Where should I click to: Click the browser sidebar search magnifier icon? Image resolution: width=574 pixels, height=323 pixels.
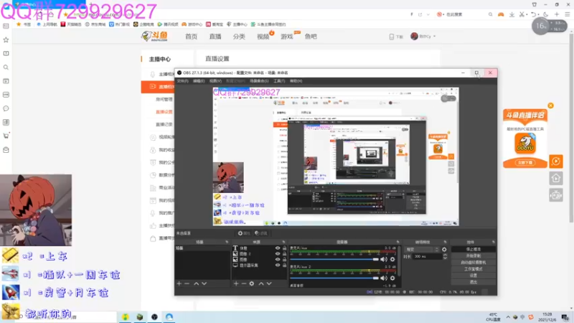(x=6, y=67)
